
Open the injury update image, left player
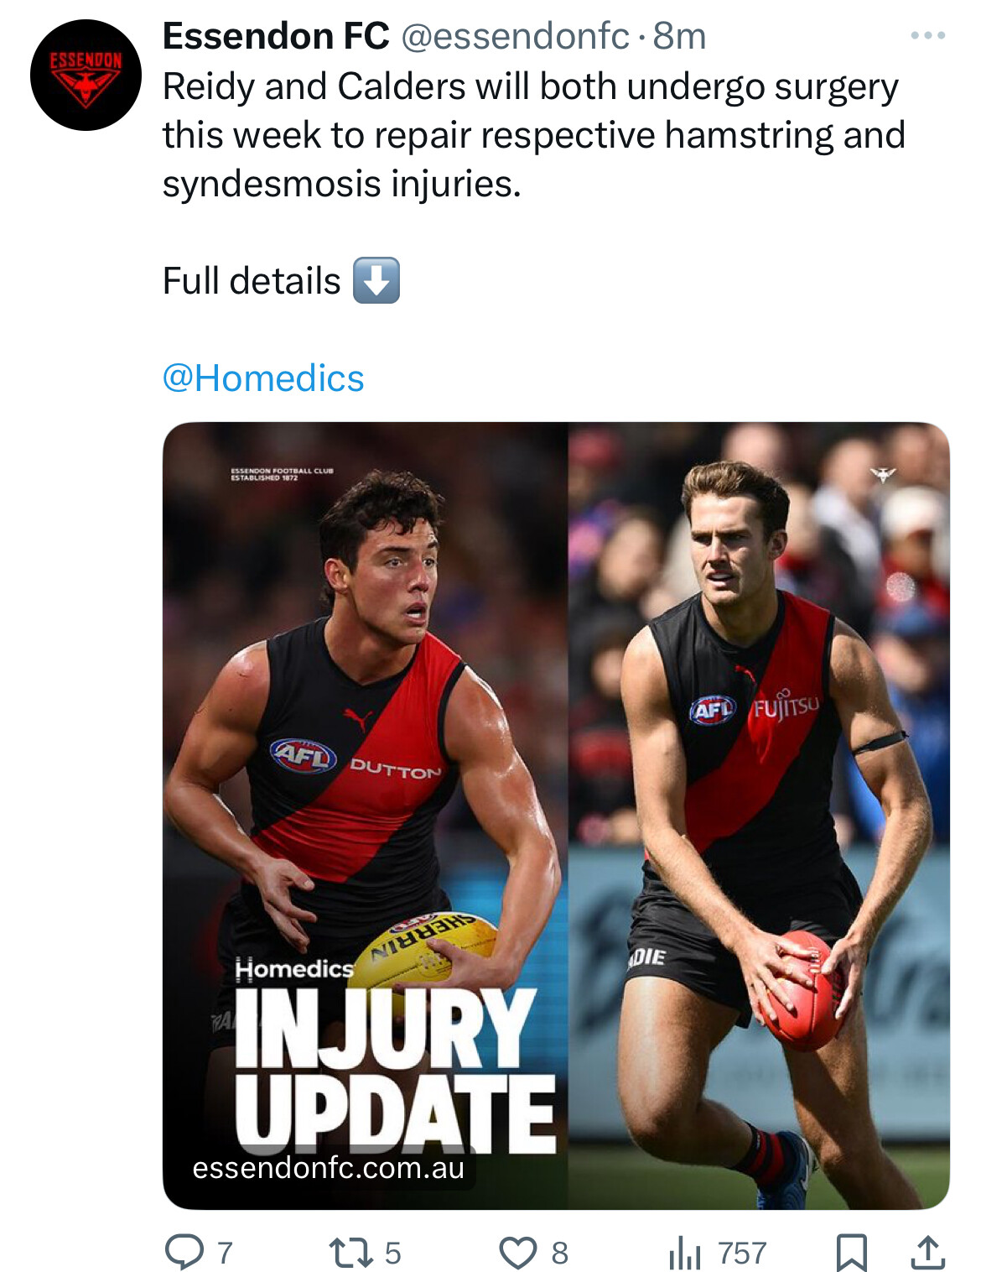tap(366, 815)
